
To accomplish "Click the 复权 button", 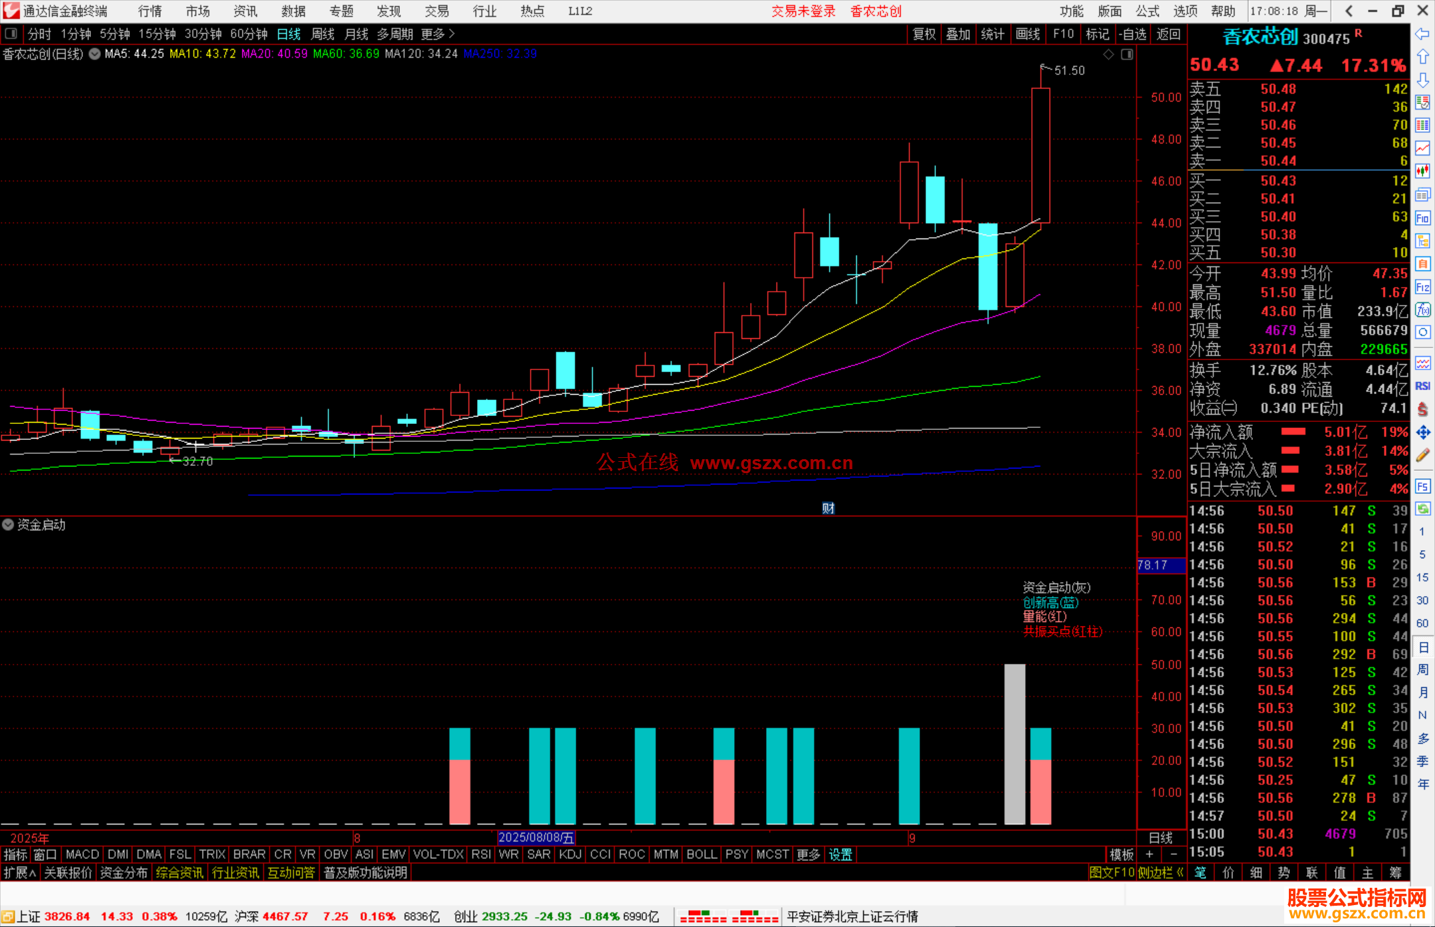I will [924, 34].
